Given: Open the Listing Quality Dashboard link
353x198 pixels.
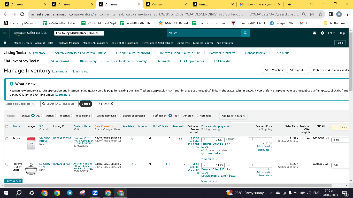Looking at the screenshot, I should (133, 53).
